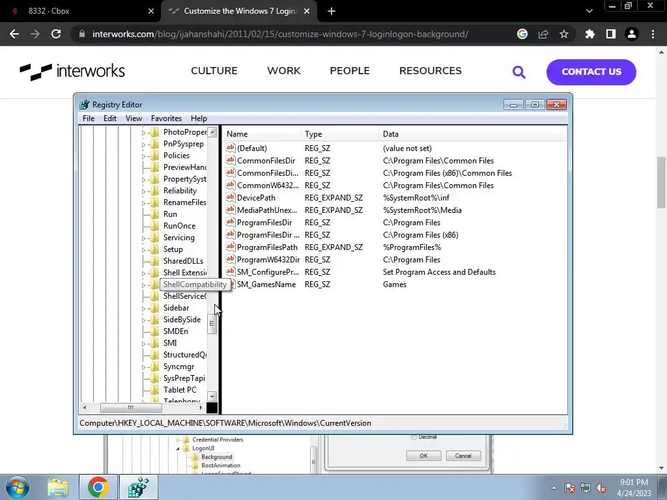Expand the Servicing tree node
Screen dimensions: 667x500
point(144,238)
